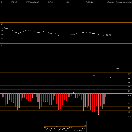The image size is (132, 132).
Task: Select the FLEXIADD symbol text in header
Action: click(x=89, y=2)
